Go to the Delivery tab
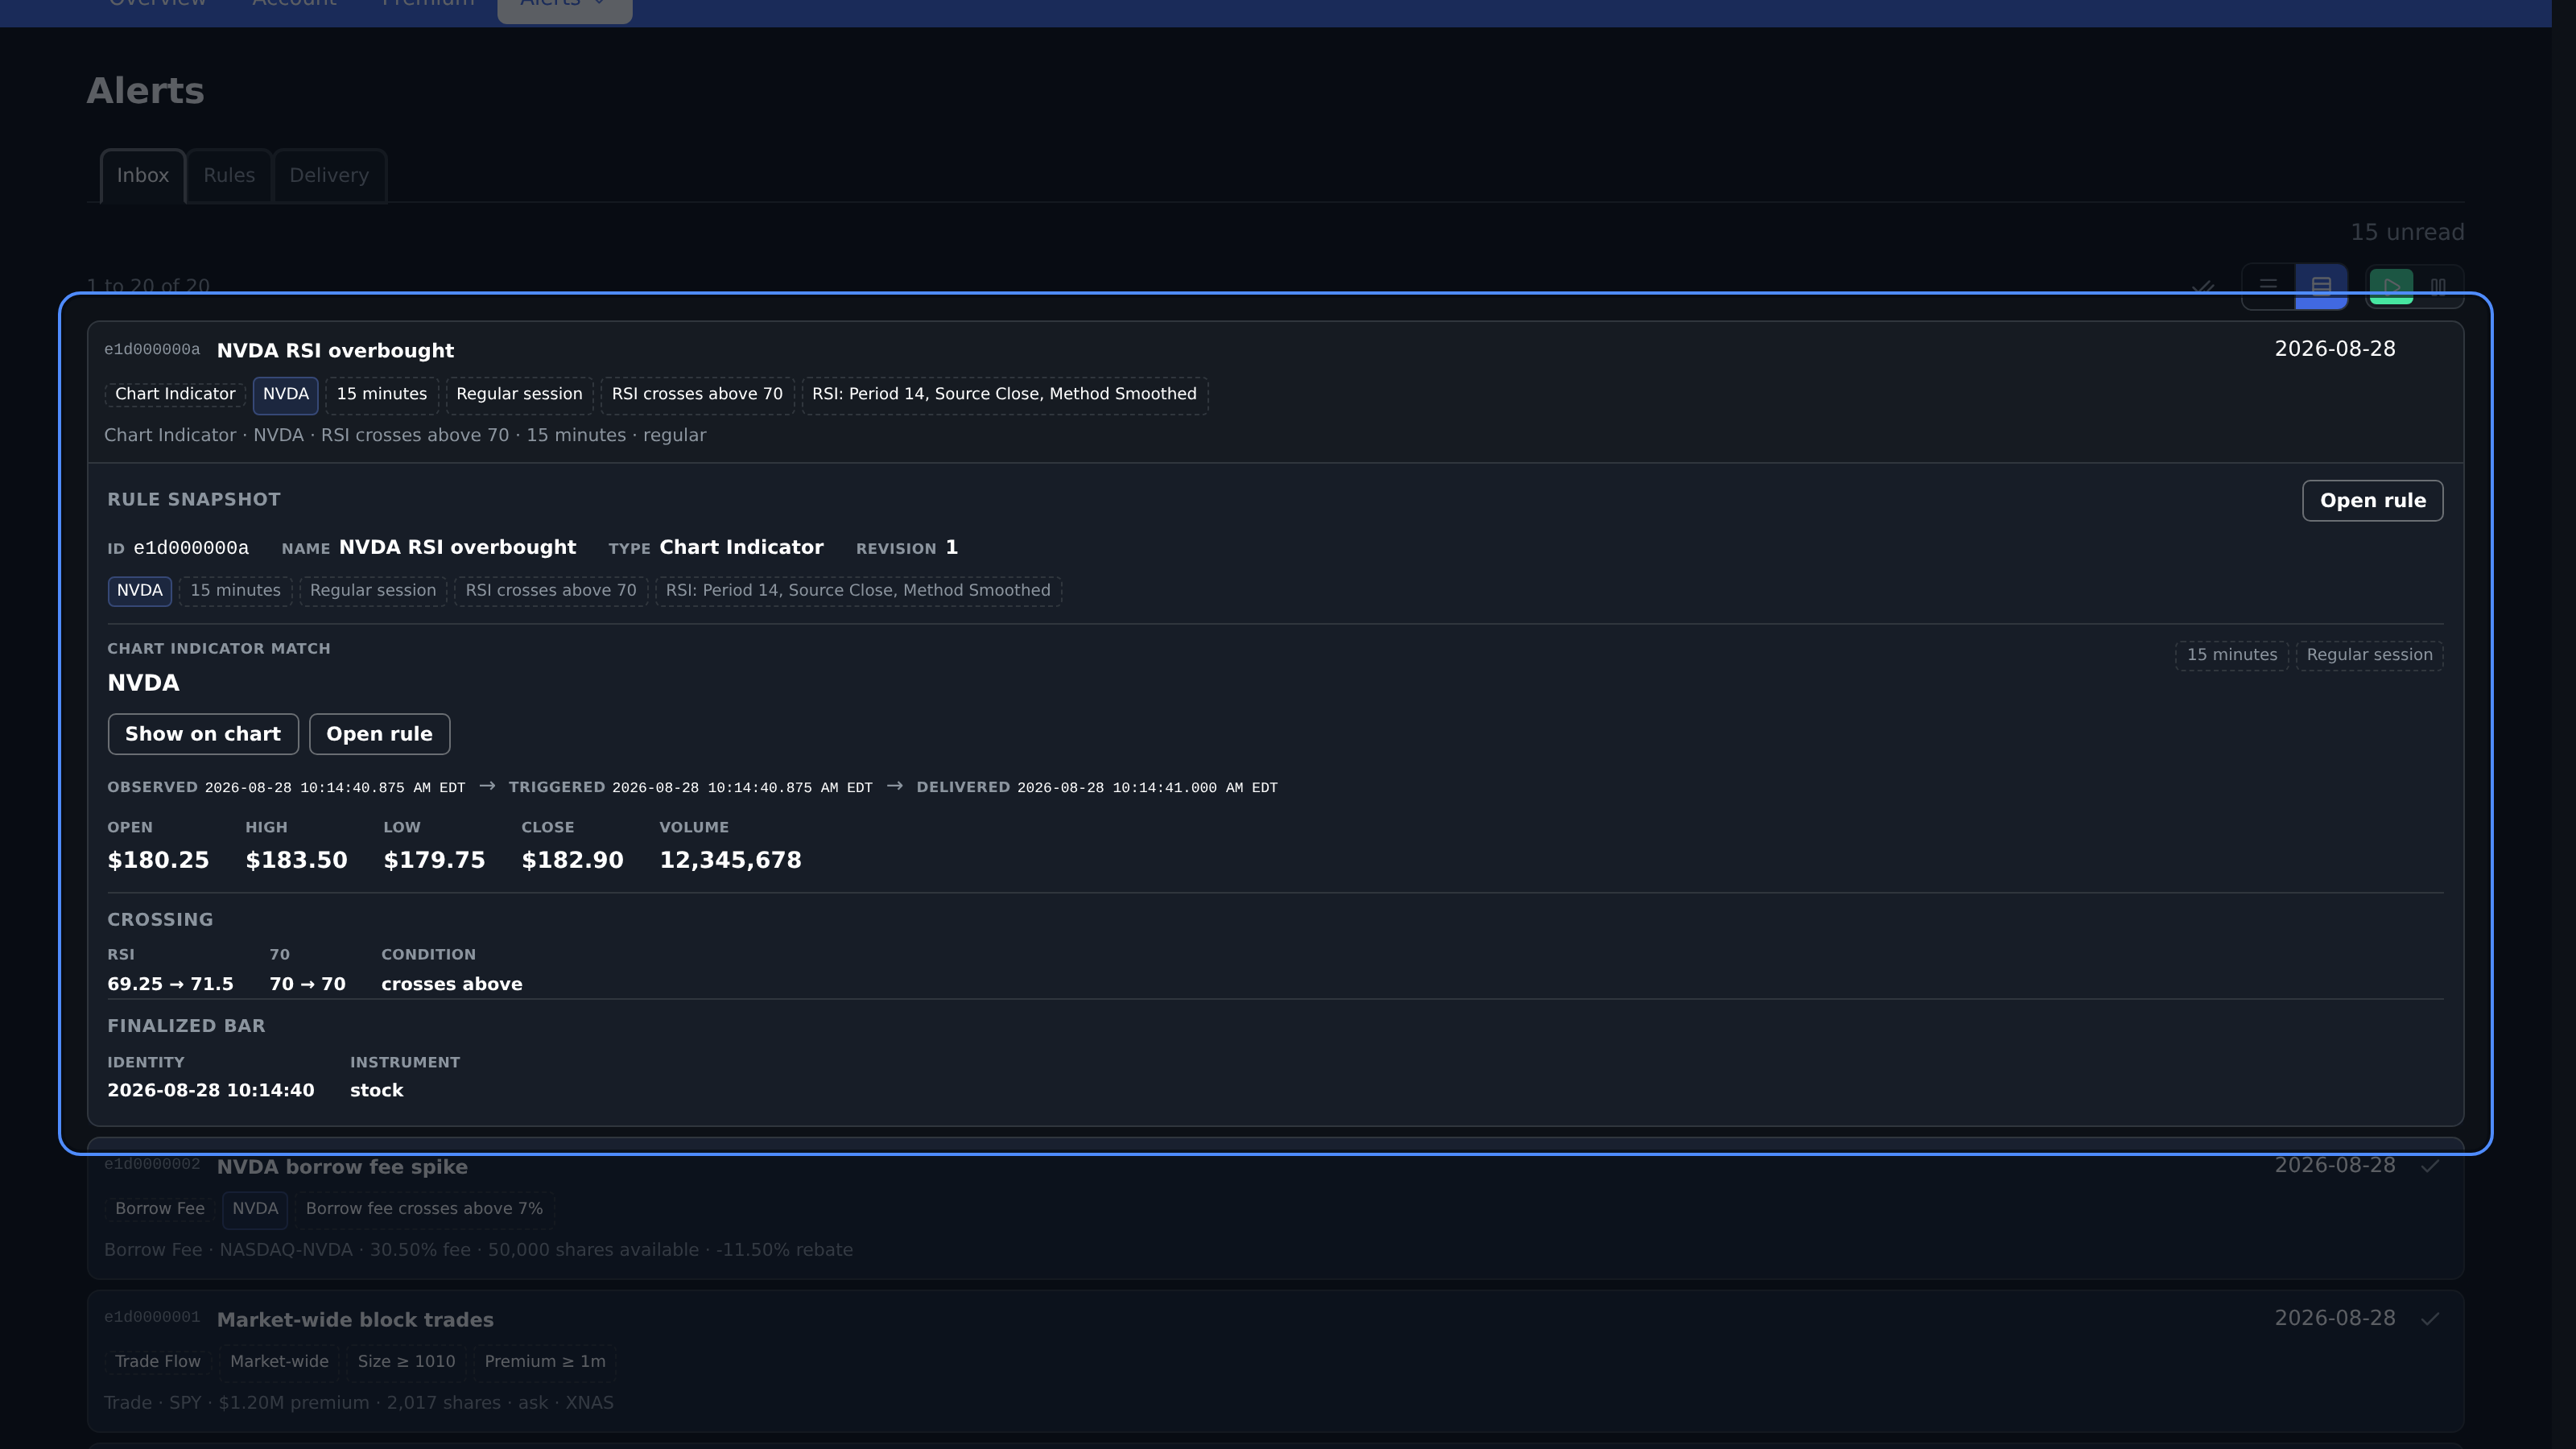Viewport: 2576px width, 1449px height. (x=329, y=176)
